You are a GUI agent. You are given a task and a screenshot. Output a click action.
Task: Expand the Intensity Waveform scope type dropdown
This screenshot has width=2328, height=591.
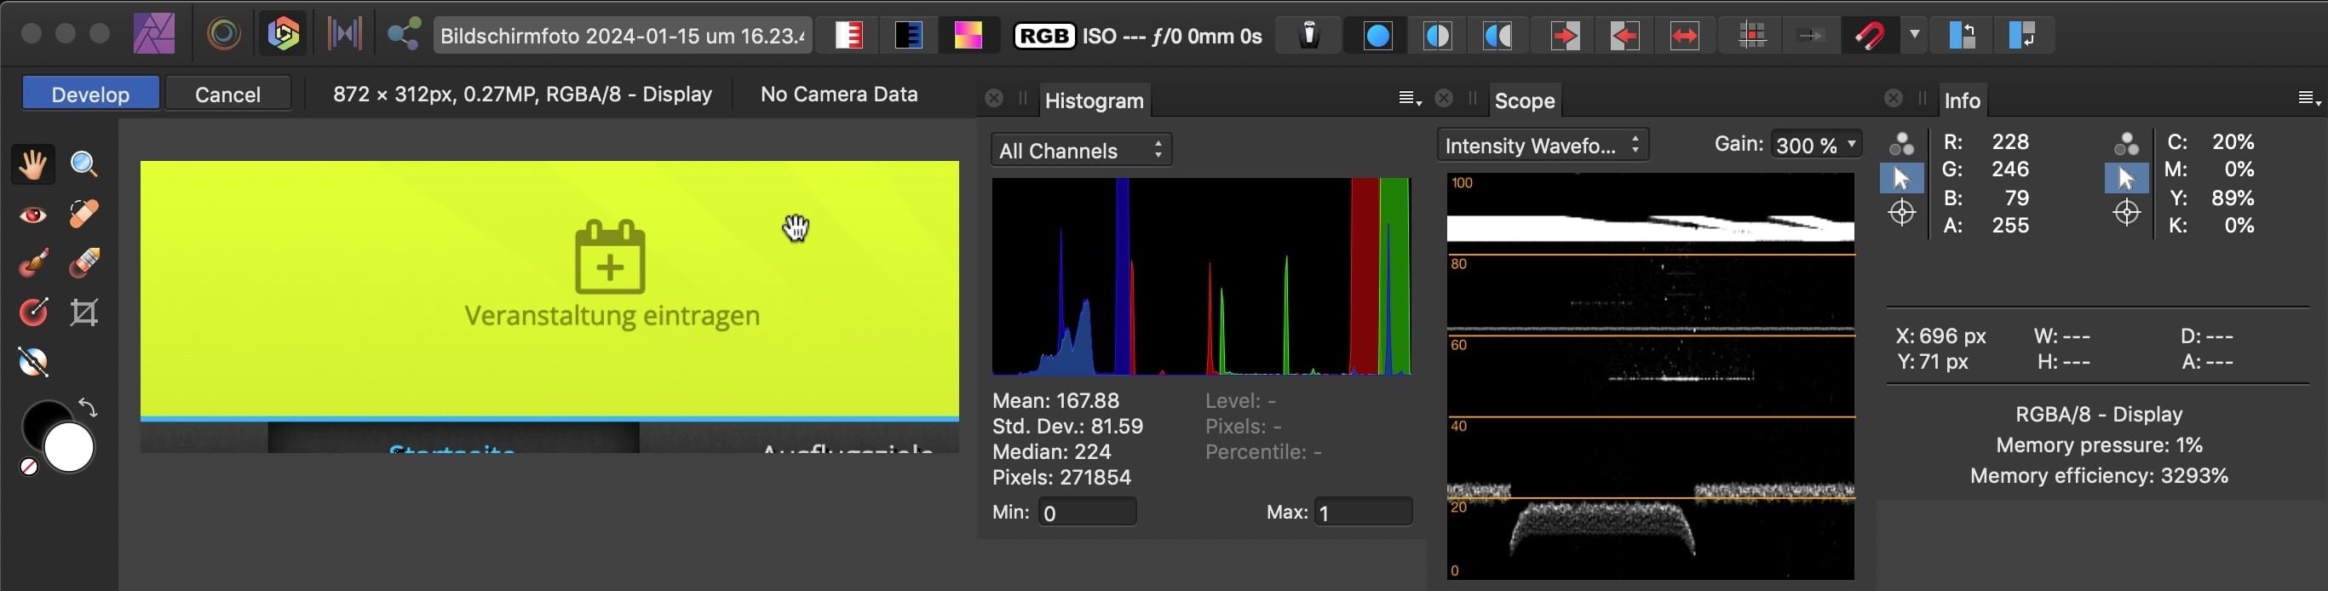pyautogui.click(x=1542, y=146)
